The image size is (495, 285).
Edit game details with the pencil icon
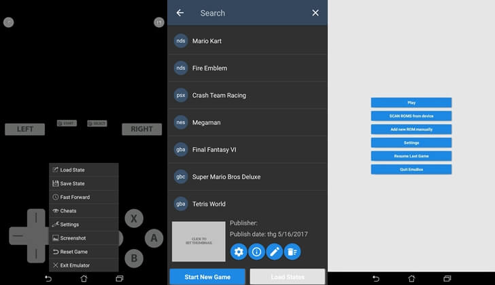pos(274,252)
